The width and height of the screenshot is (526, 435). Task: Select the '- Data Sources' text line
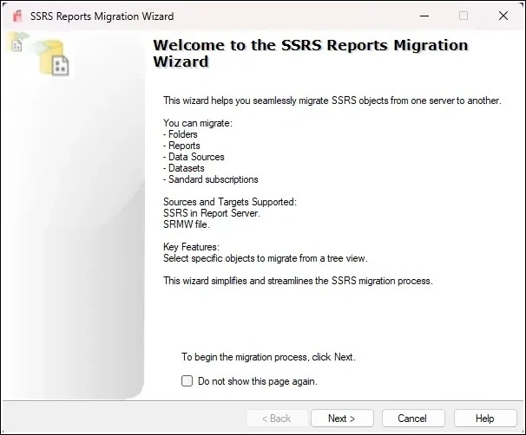coord(194,157)
